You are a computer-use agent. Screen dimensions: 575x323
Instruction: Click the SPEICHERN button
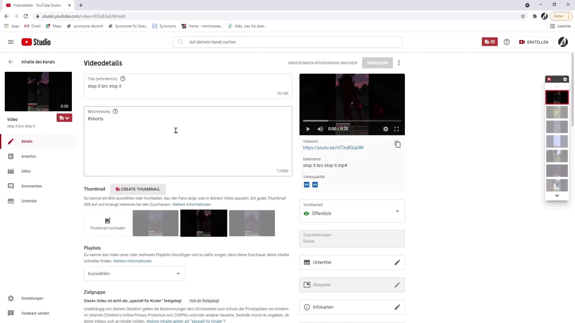tap(377, 63)
